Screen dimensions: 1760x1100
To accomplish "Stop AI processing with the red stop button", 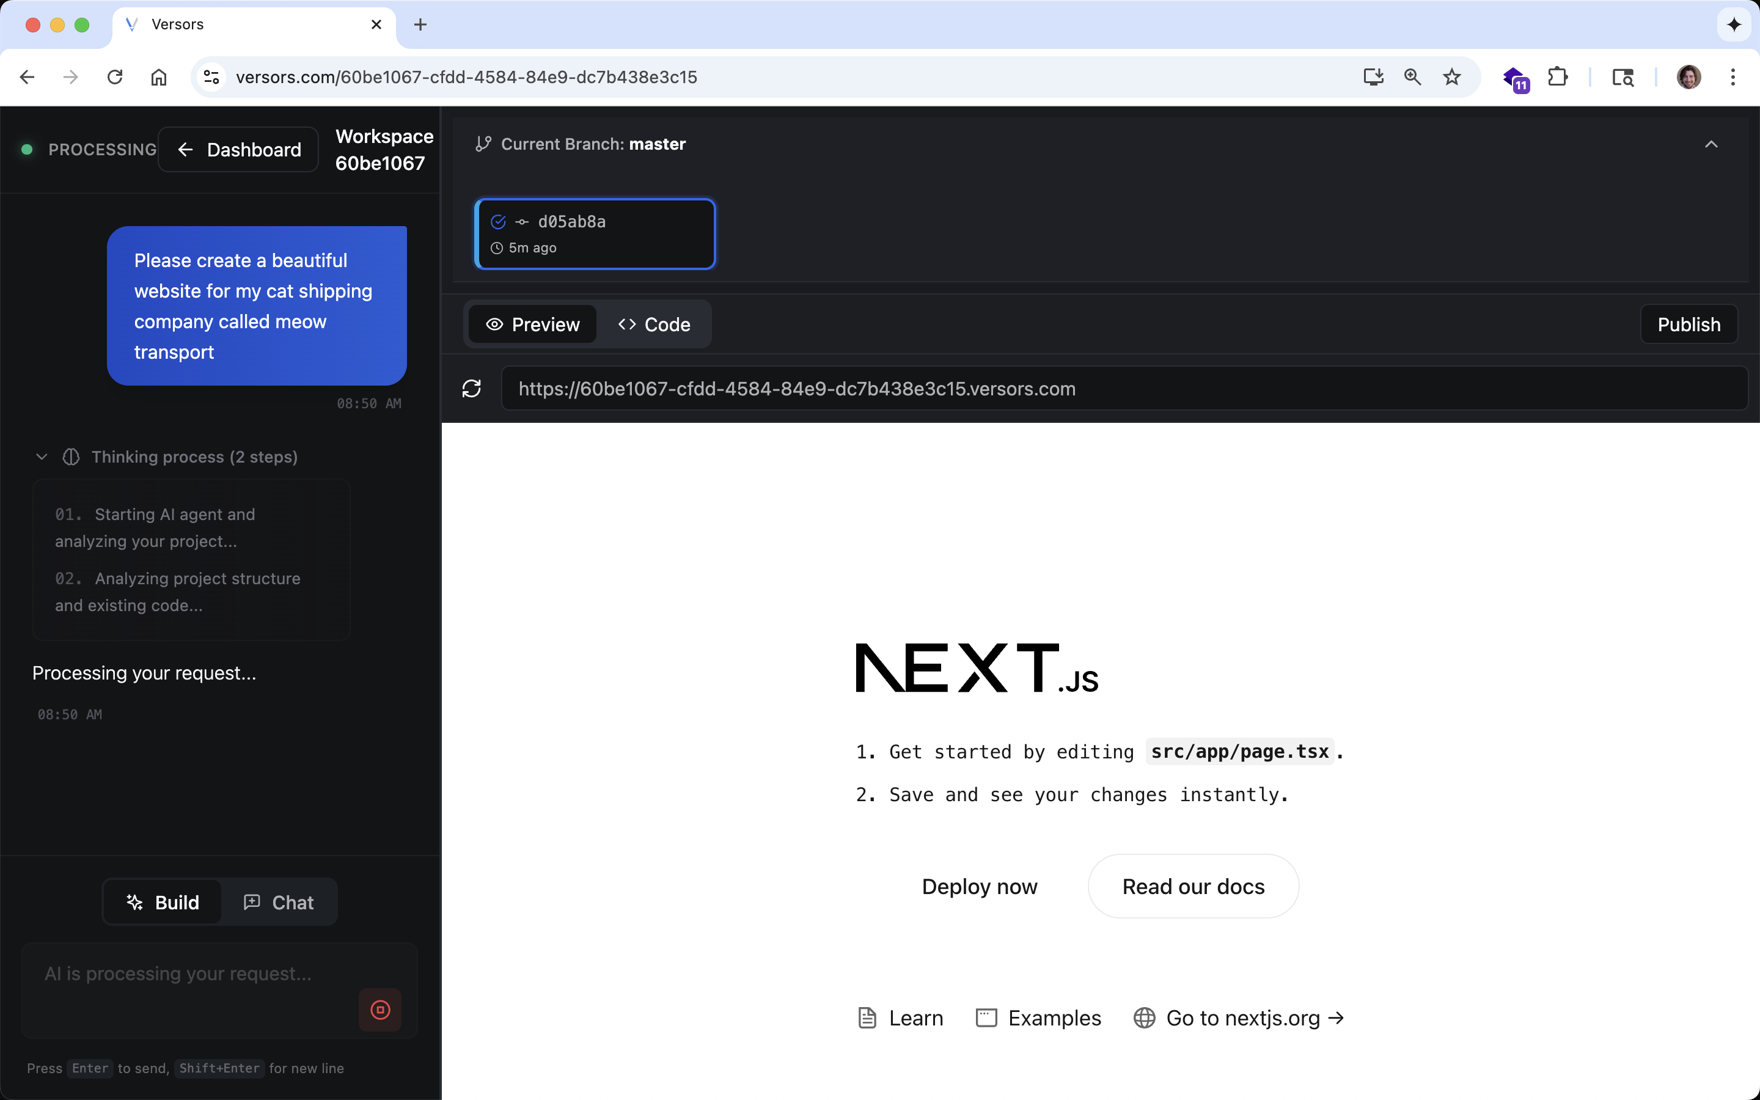I will [x=380, y=1010].
